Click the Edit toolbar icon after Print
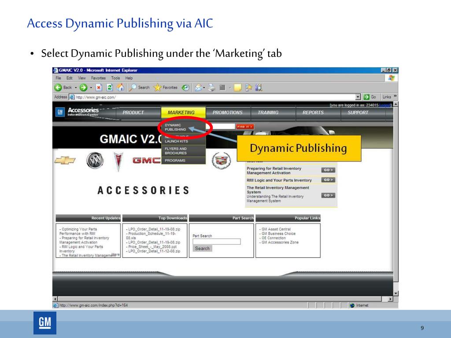Viewport: 451px width, 338px height. (222, 88)
